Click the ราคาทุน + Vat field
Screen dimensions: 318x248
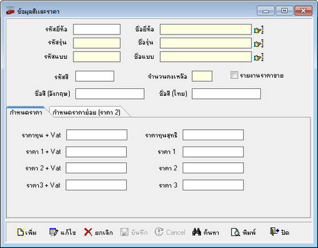97,135
